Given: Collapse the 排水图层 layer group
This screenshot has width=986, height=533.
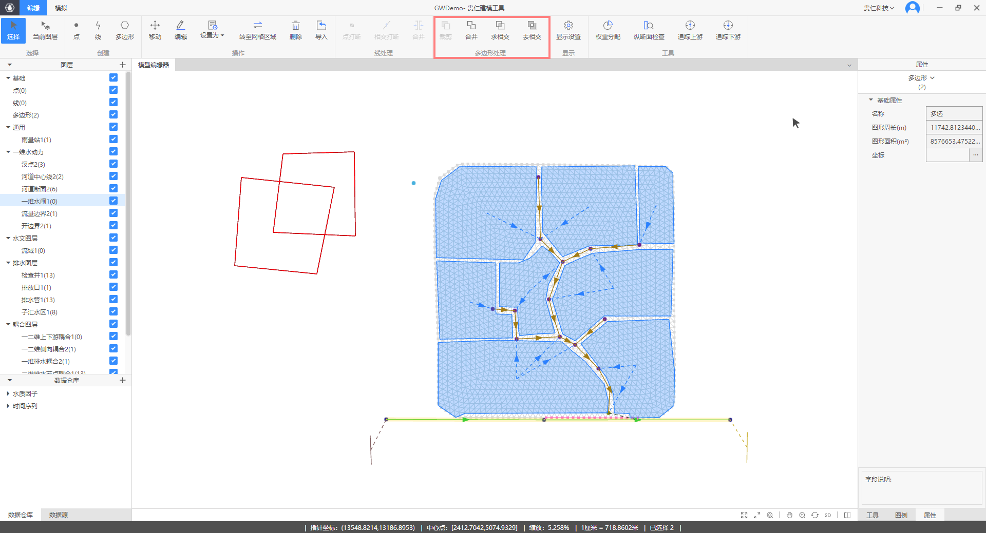Looking at the screenshot, I should [x=8, y=263].
